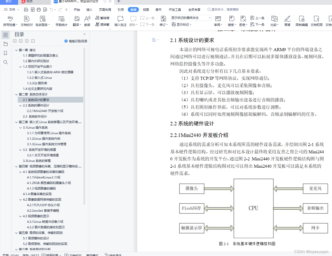Click the 查找命令 search field
This screenshot has width=332, height=256.
coord(223,10)
